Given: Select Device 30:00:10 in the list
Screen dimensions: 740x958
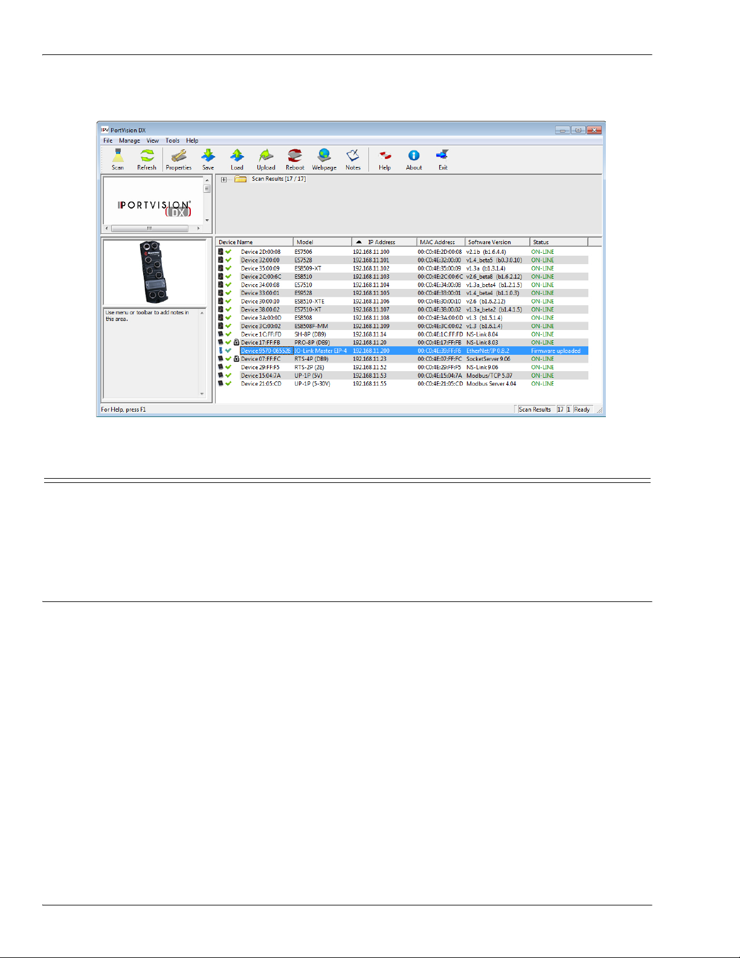Looking at the screenshot, I should [260, 302].
